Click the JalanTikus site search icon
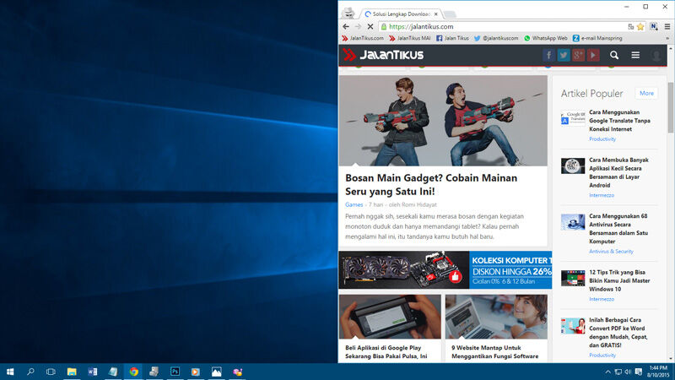The height and width of the screenshot is (380, 675). pyautogui.click(x=614, y=55)
